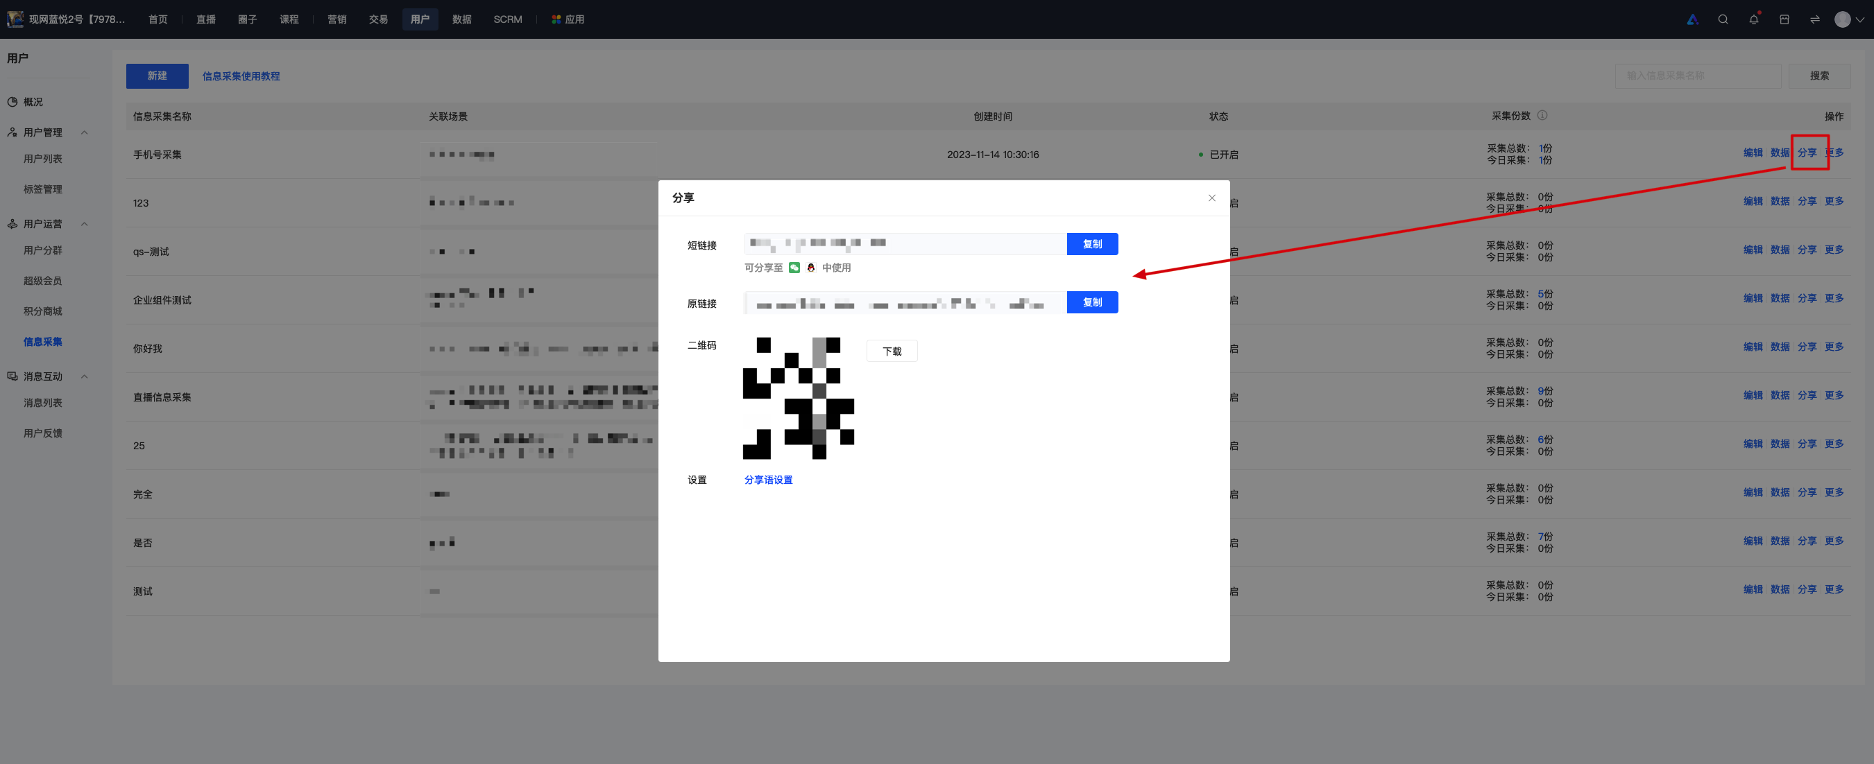Click the 原链接 text field
This screenshot has width=1874, height=764.
[905, 302]
